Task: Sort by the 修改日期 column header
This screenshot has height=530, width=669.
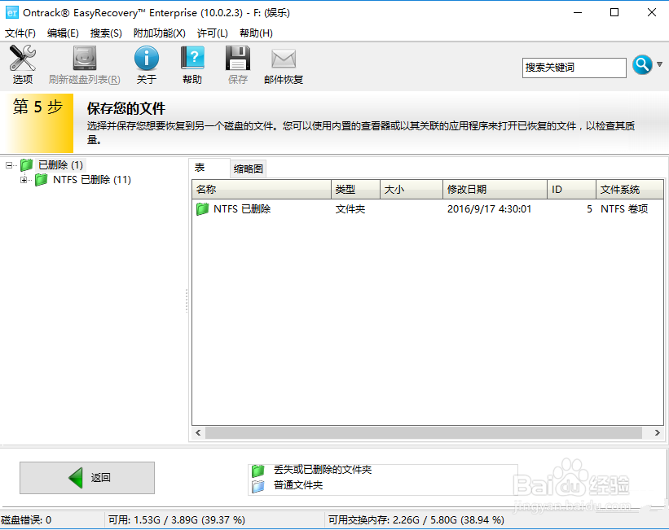Action: pyautogui.click(x=495, y=190)
